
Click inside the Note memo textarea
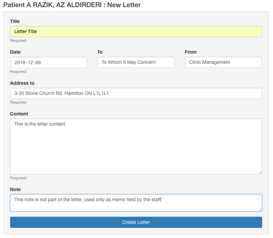pos(136,203)
